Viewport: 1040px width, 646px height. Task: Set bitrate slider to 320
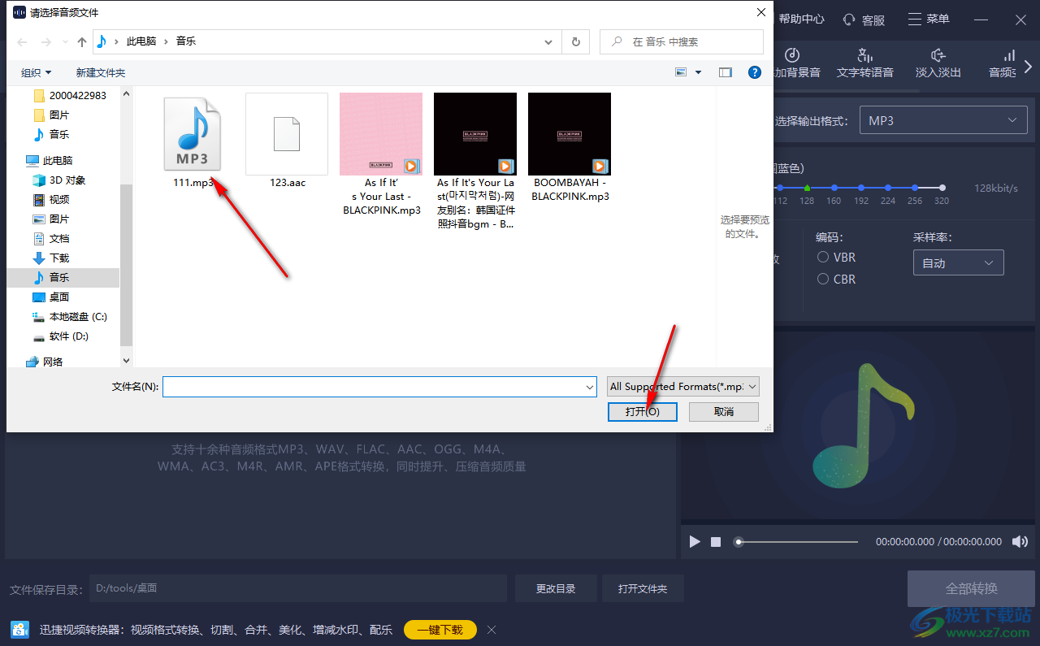click(942, 188)
